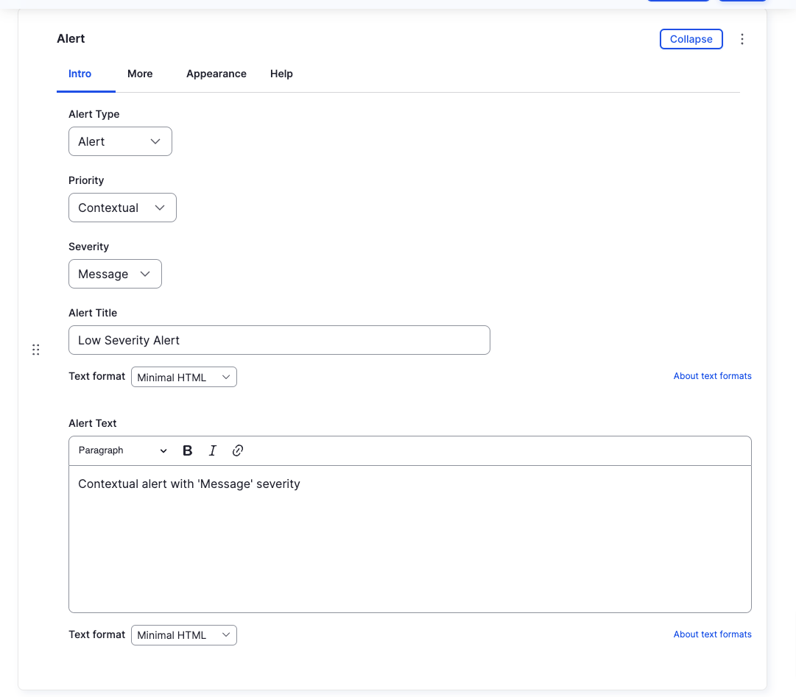Insert a link using the editor link icon
Image resolution: width=796 pixels, height=697 pixels.
[x=237, y=450]
